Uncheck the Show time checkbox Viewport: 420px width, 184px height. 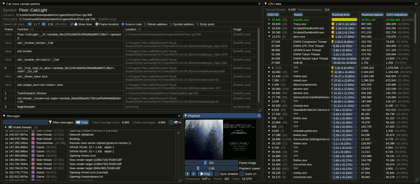click(72, 24)
